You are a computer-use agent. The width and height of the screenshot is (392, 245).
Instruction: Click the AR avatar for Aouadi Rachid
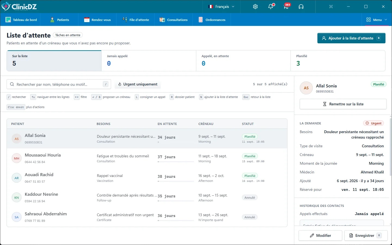[17, 178]
